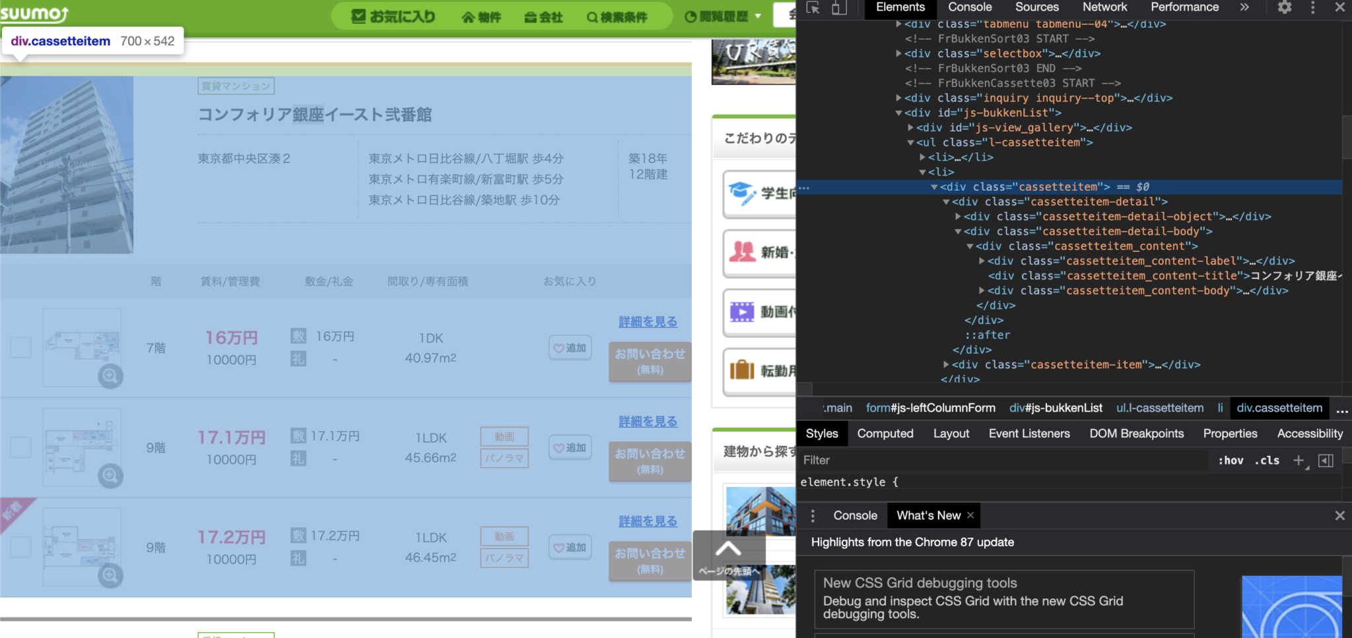The height and width of the screenshot is (638, 1352).
Task: Click お問い合わせ button for 16万円 room
Action: (x=650, y=362)
